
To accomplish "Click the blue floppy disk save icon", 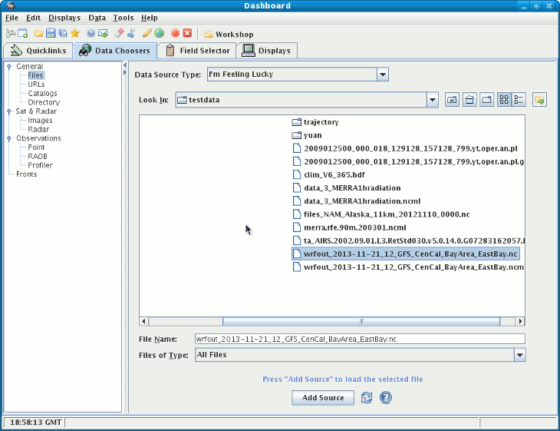I will 51,34.
